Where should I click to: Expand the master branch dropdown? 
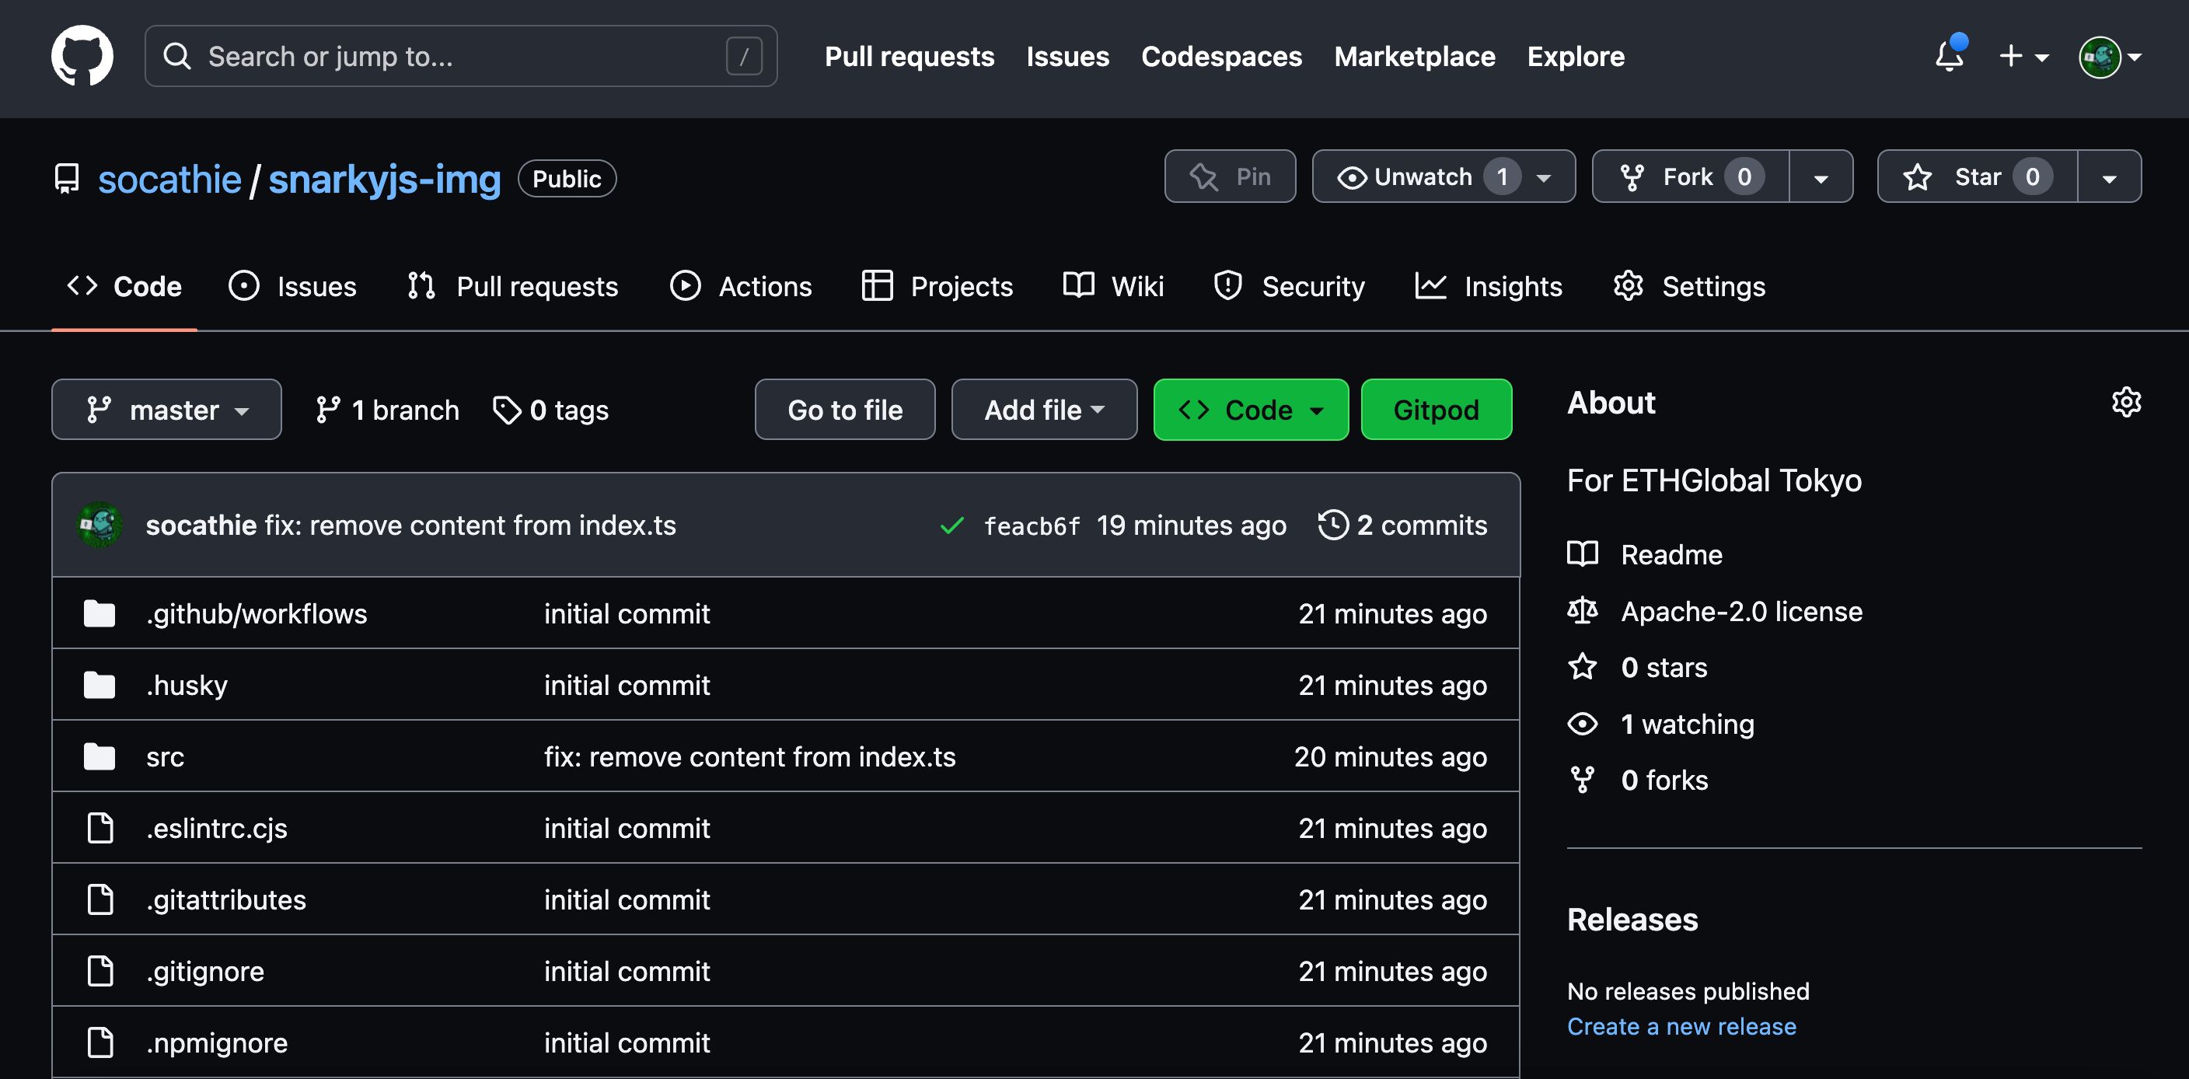click(x=166, y=409)
